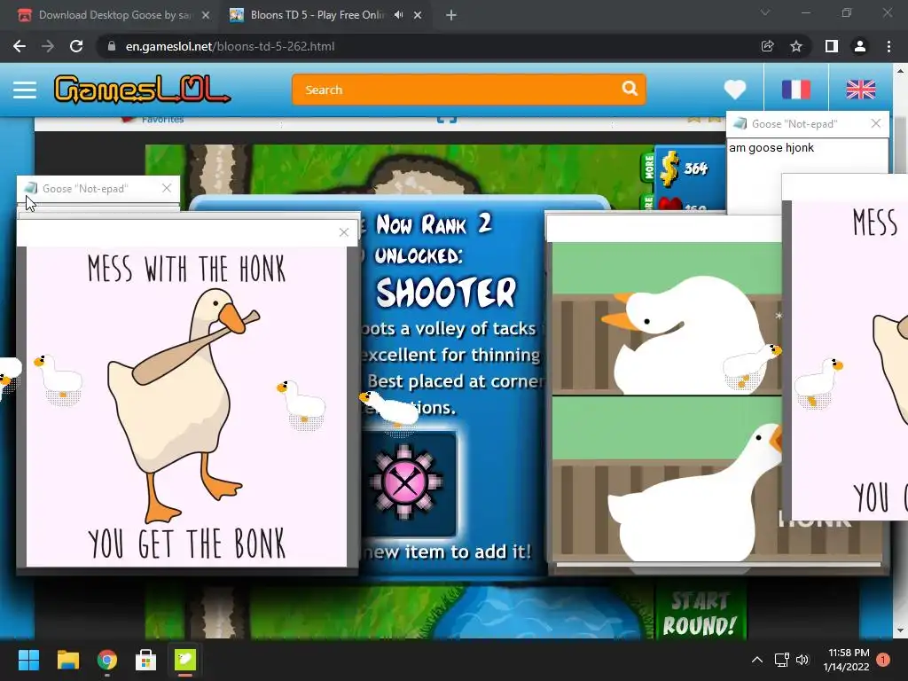Screen dimensions: 908x681
Task: Click the START ROUND button
Action: pos(700,614)
